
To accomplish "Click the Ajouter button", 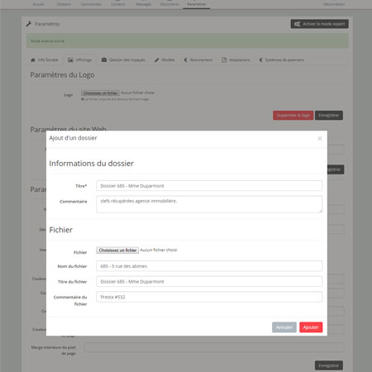I will 311,327.
